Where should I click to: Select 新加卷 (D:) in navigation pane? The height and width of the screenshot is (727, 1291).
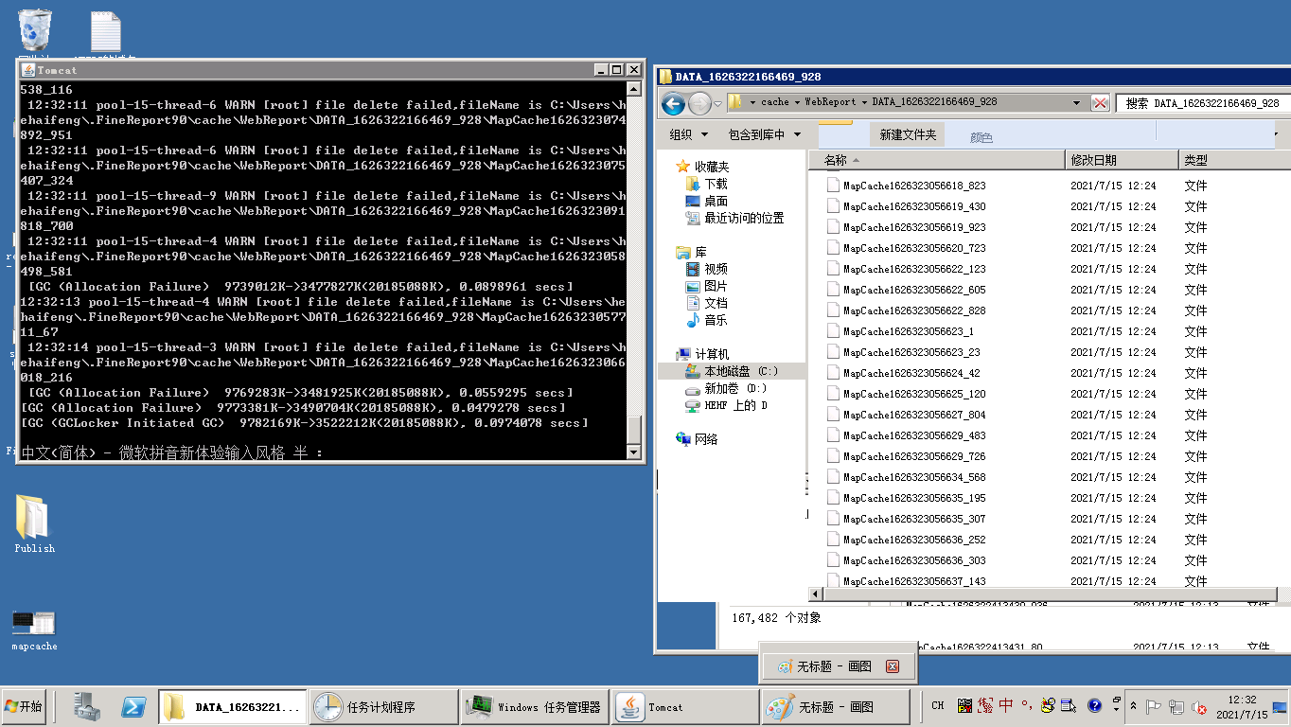pyautogui.click(x=726, y=388)
